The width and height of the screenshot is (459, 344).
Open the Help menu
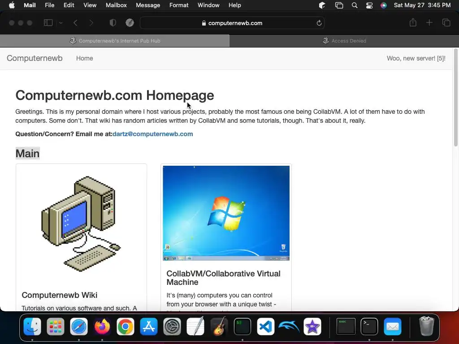(x=234, y=5)
